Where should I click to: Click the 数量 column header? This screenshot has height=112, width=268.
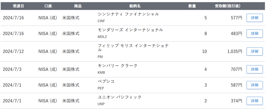[x=192, y=6]
